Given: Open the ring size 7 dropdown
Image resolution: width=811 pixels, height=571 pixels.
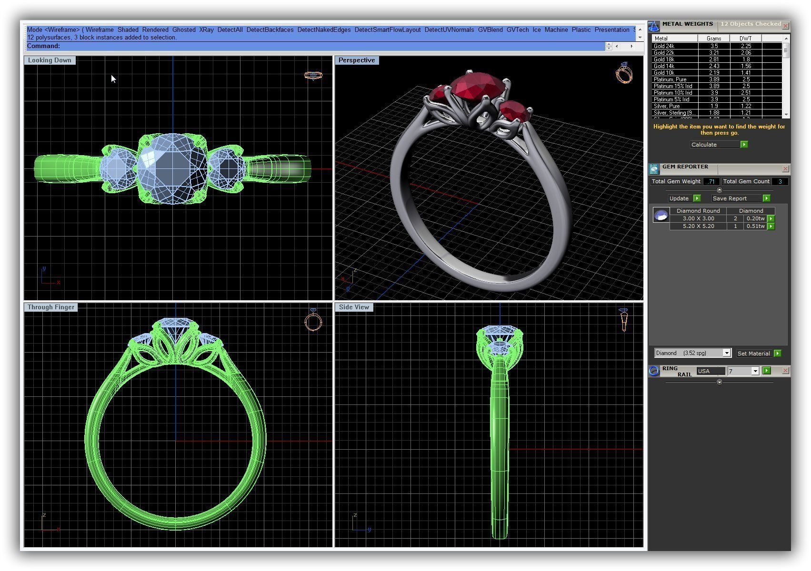Looking at the screenshot, I should (x=755, y=371).
